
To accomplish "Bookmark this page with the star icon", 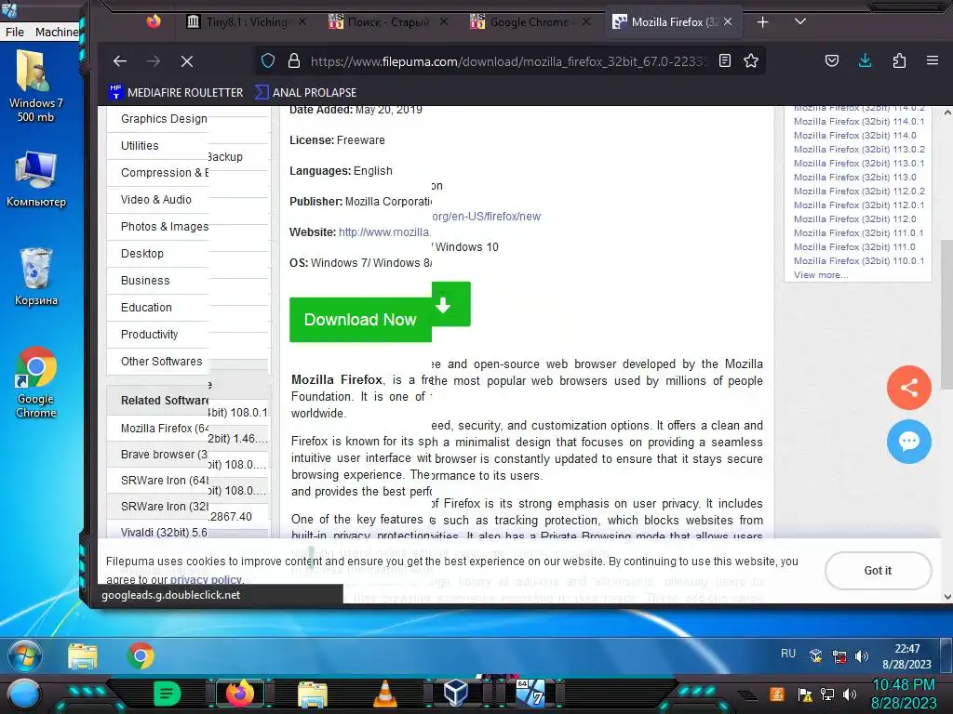I will (x=751, y=60).
